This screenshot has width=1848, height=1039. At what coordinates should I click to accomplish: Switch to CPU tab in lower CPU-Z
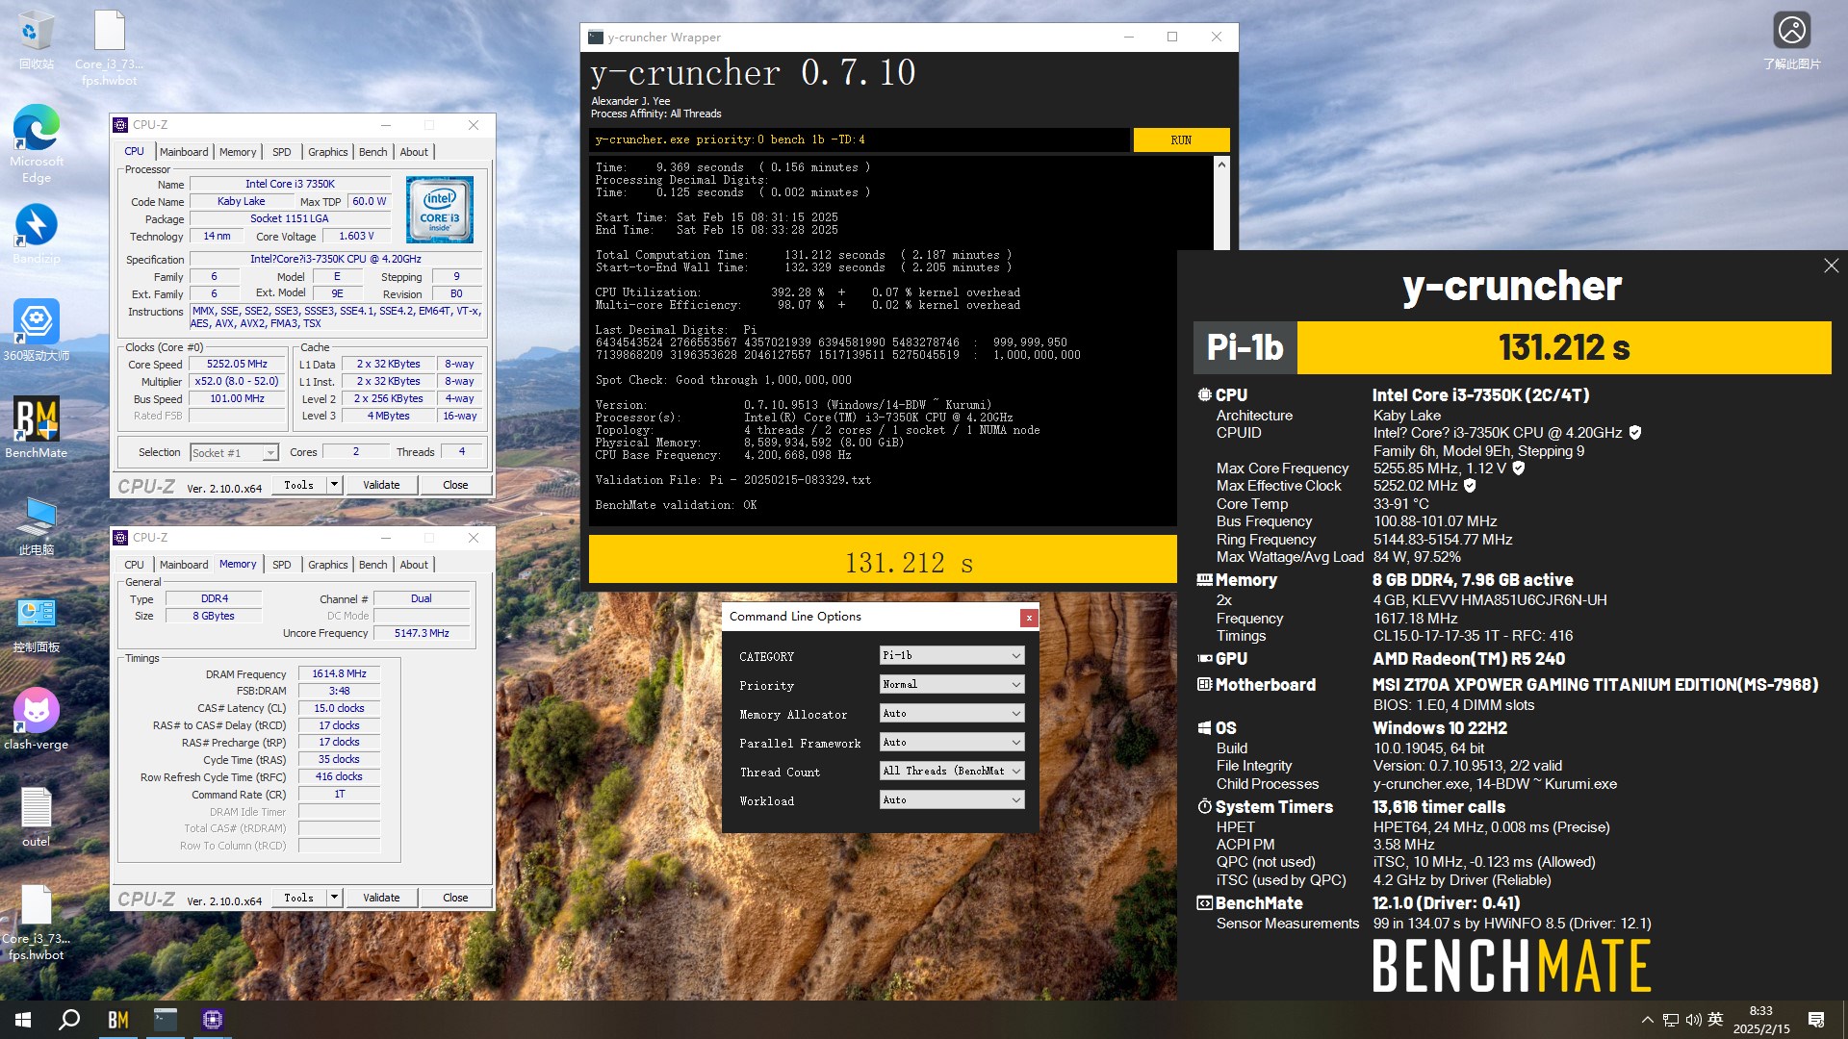(134, 565)
